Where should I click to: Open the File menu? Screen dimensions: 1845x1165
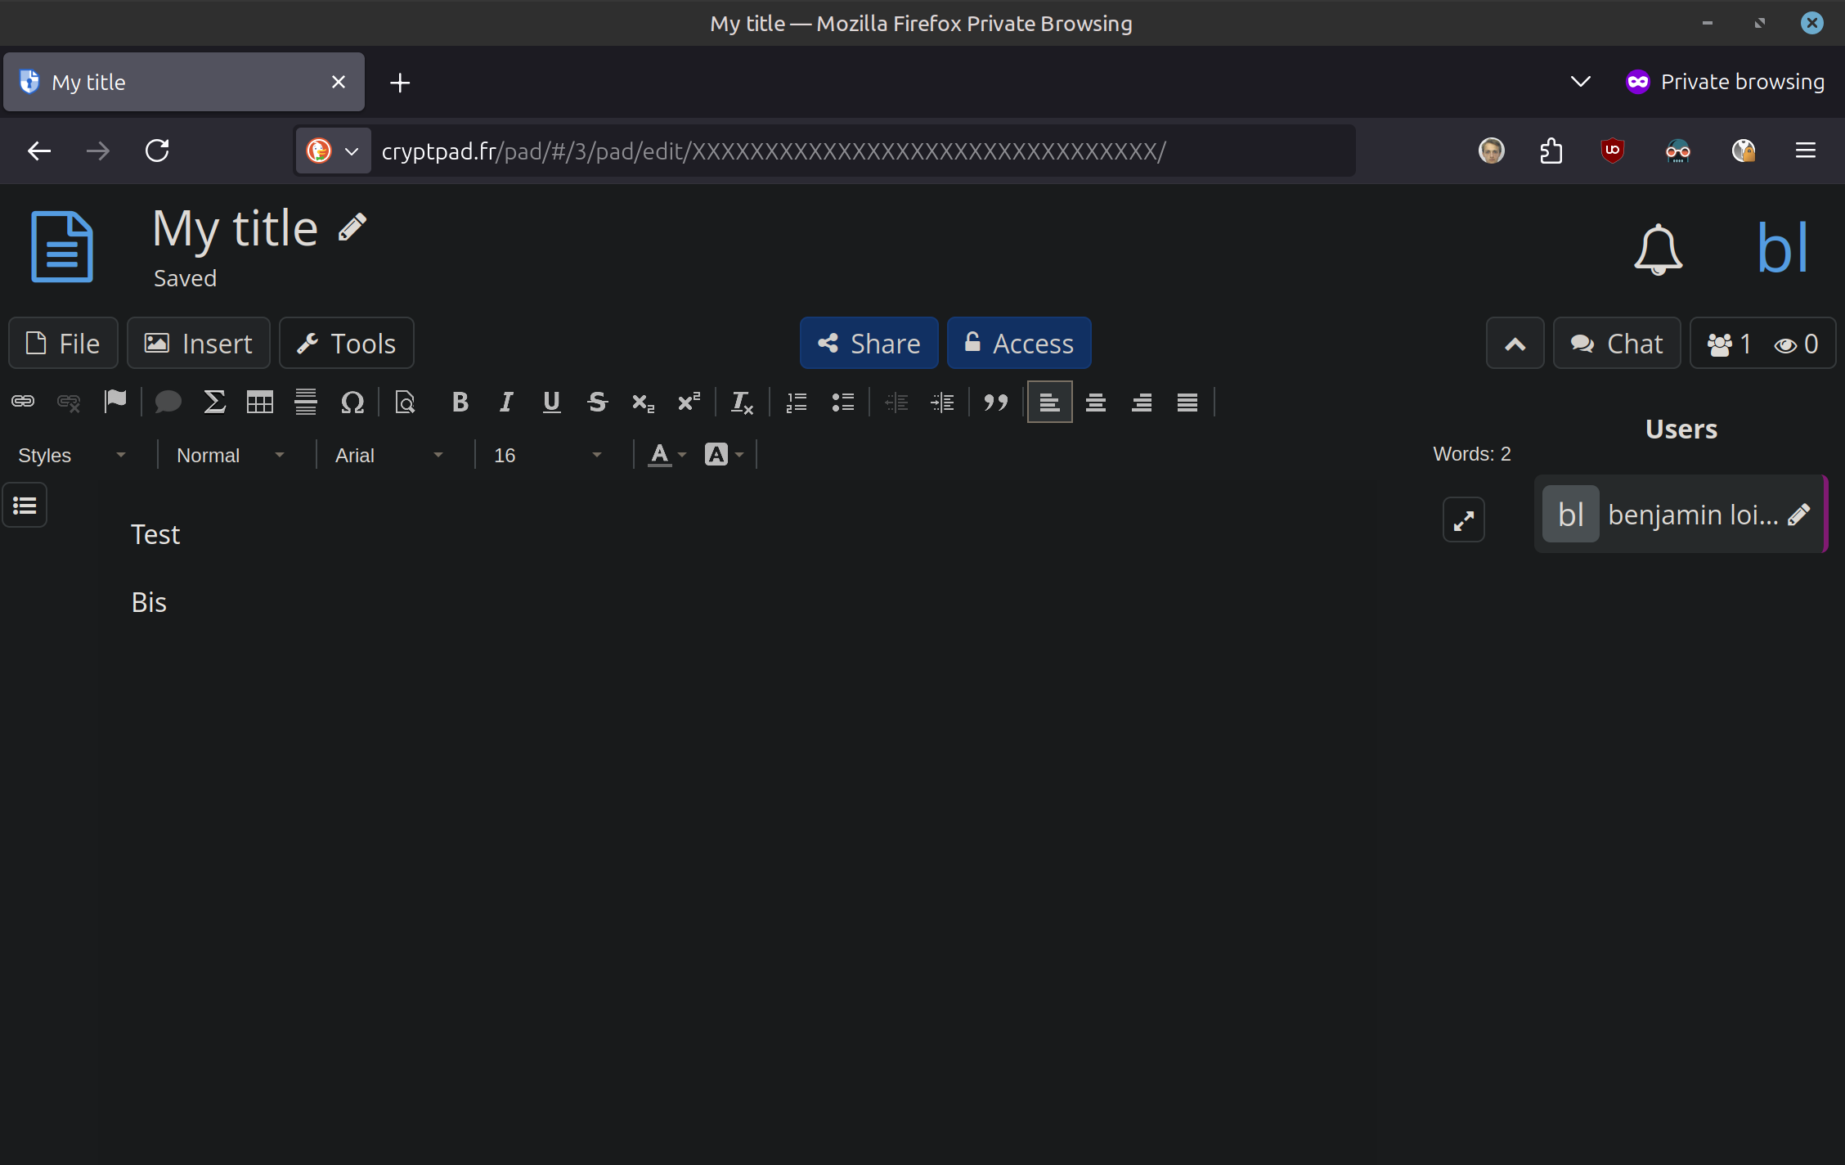63,344
